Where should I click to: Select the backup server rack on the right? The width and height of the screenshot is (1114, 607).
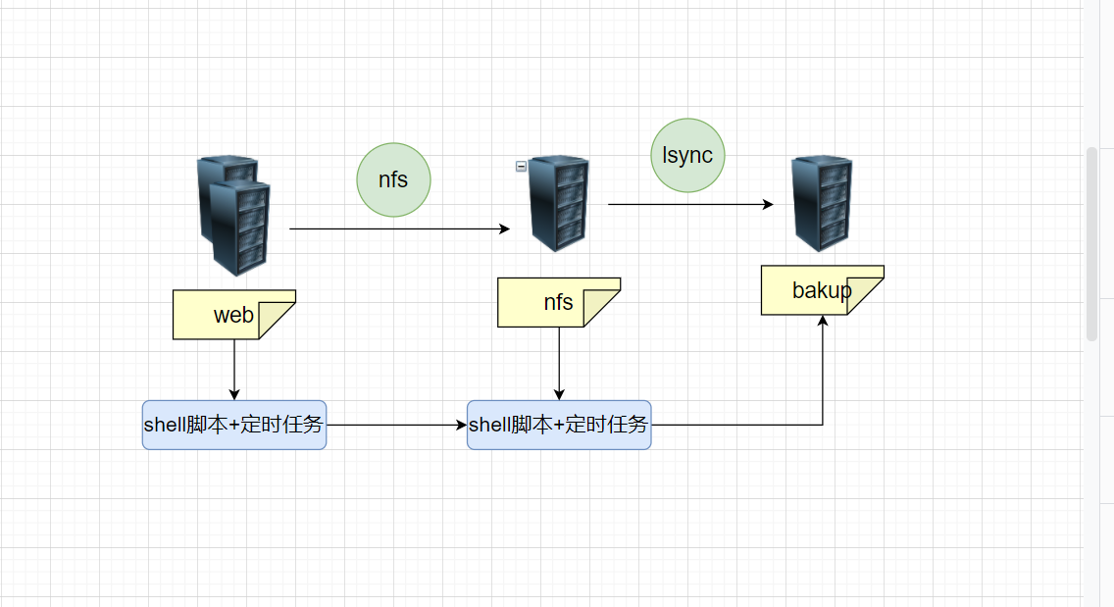(821, 205)
